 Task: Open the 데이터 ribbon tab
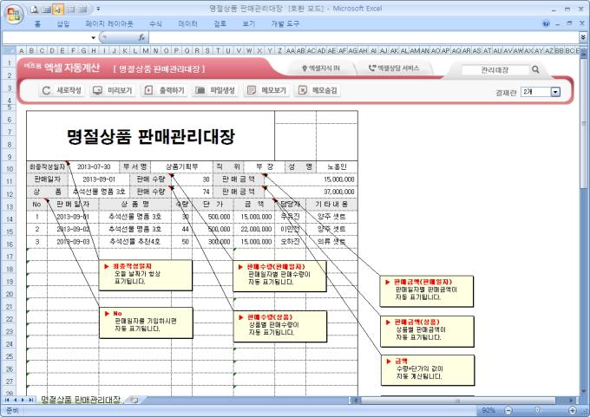[187, 23]
